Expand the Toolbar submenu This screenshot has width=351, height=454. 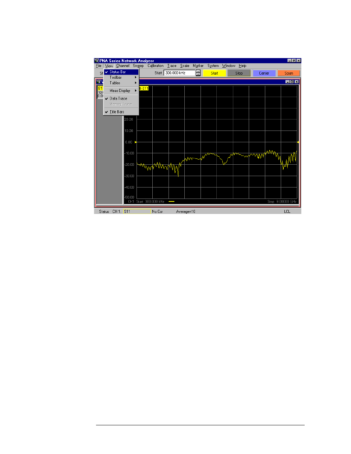[121, 78]
